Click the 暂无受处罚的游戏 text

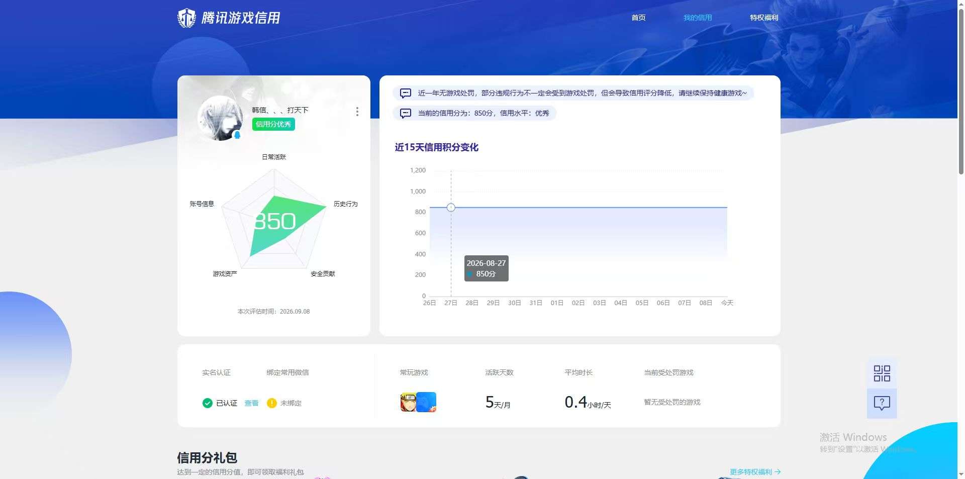point(672,402)
